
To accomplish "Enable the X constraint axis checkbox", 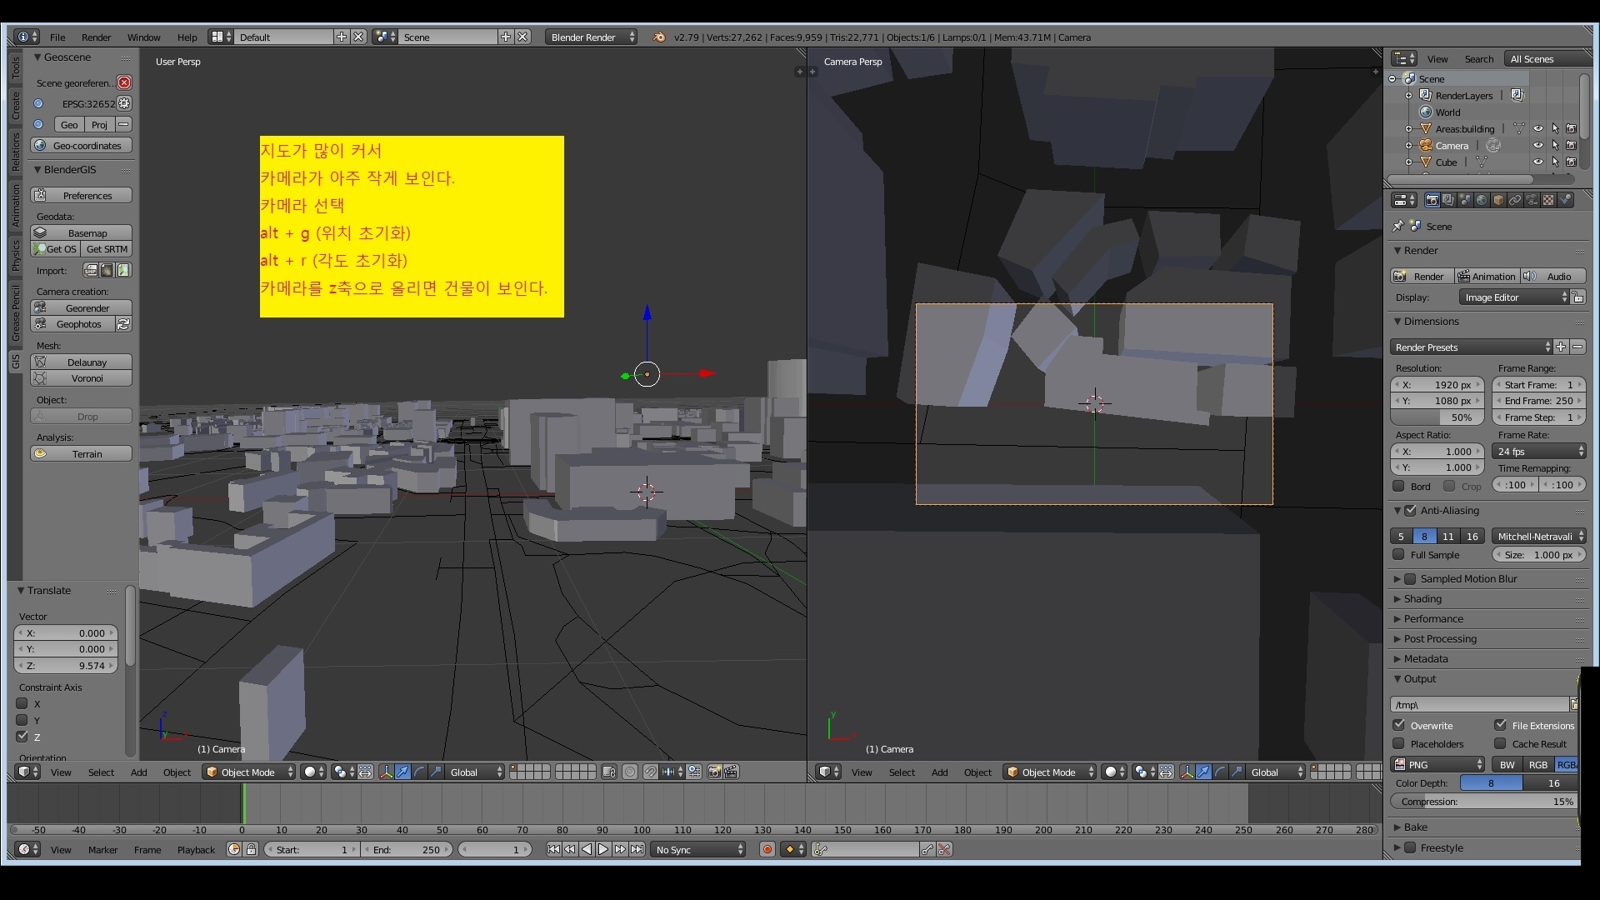I will [22, 703].
